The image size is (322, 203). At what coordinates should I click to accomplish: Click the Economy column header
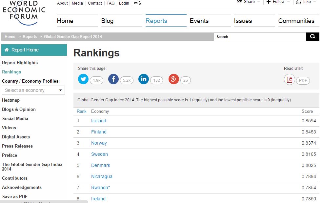coord(100,112)
